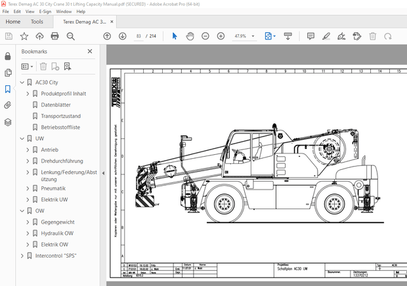Switch to the Home tab
The image size is (407, 286).
point(13,22)
